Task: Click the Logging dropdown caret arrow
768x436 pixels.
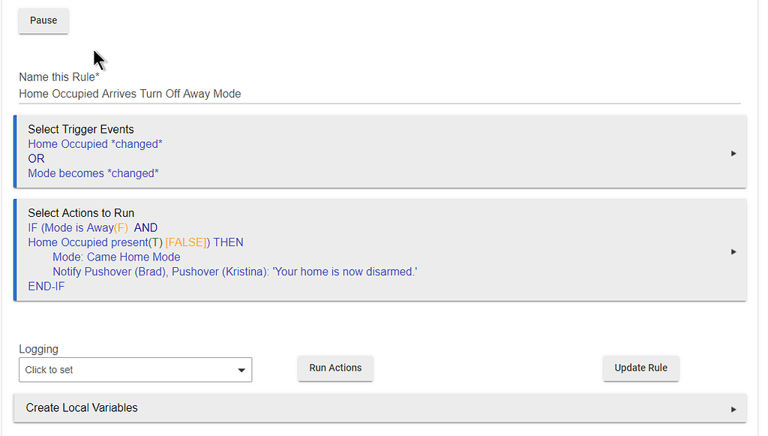Action: (x=241, y=370)
